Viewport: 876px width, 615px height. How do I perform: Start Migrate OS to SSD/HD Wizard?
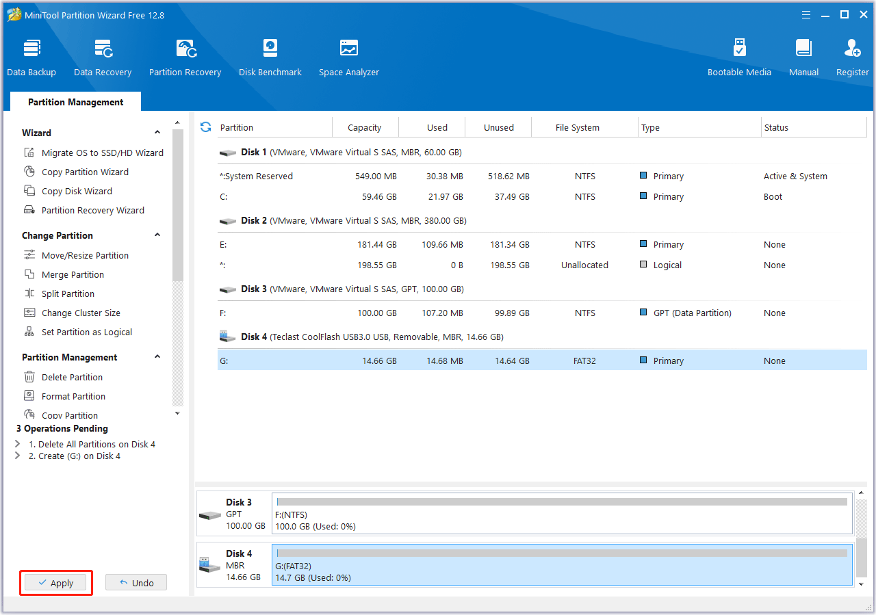94,153
